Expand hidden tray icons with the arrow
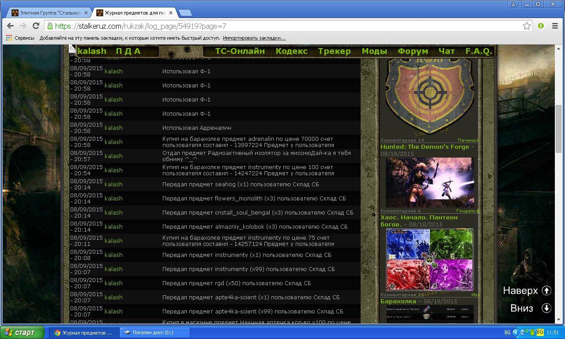 click(515, 332)
